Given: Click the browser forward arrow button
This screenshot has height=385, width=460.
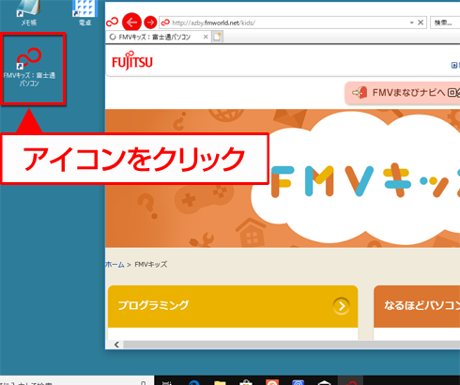Looking at the screenshot, I should pos(150,23).
